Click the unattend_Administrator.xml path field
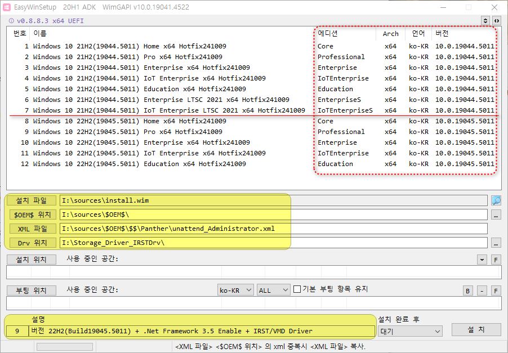Screen dimensions: 508x353 (x=274, y=229)
